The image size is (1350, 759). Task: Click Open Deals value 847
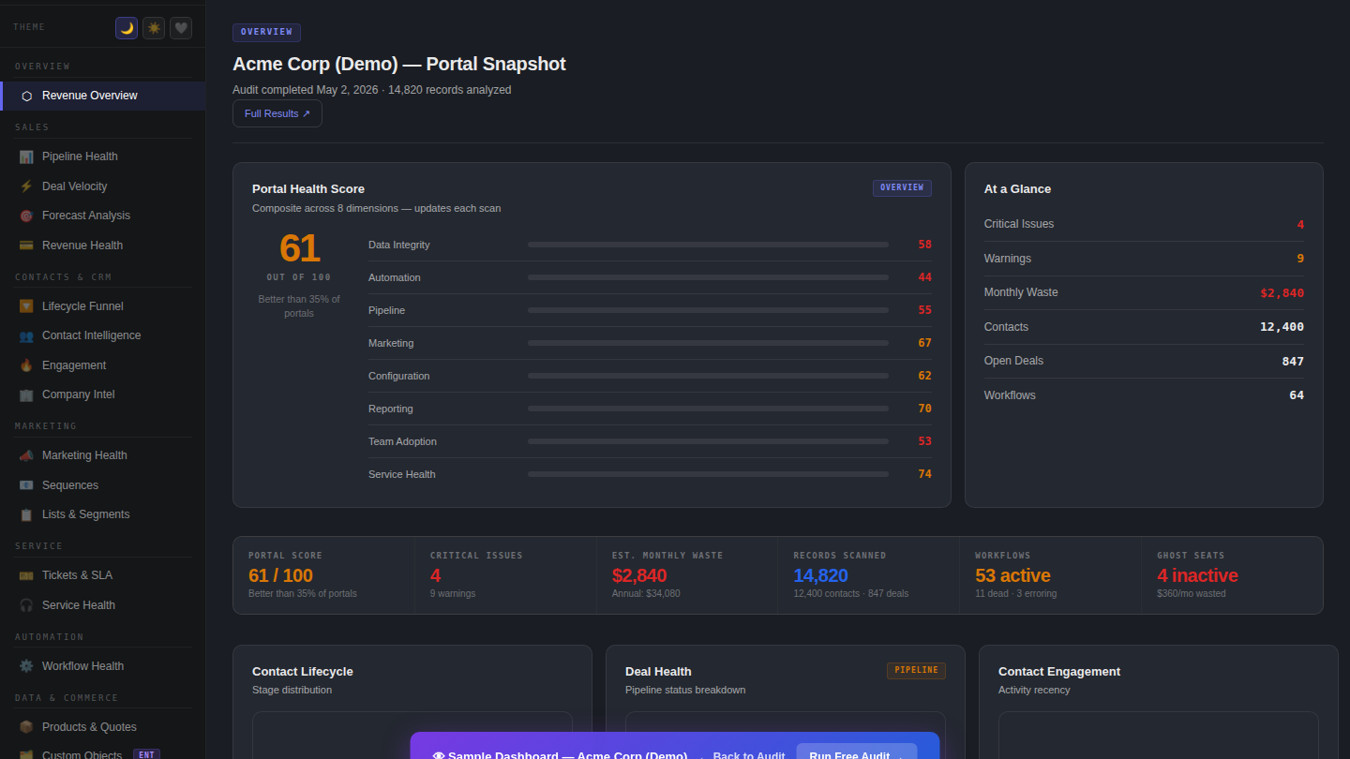[1293, 361]
